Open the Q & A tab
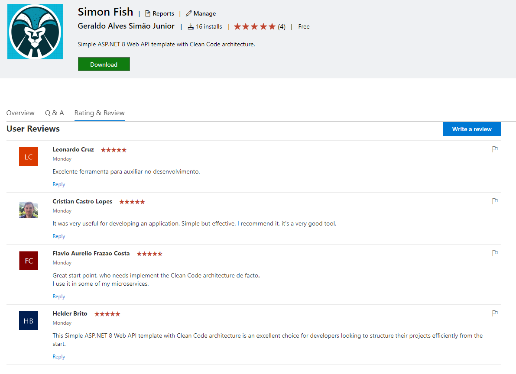The width and height of the screenshot is (516, 374). [54, 113]
